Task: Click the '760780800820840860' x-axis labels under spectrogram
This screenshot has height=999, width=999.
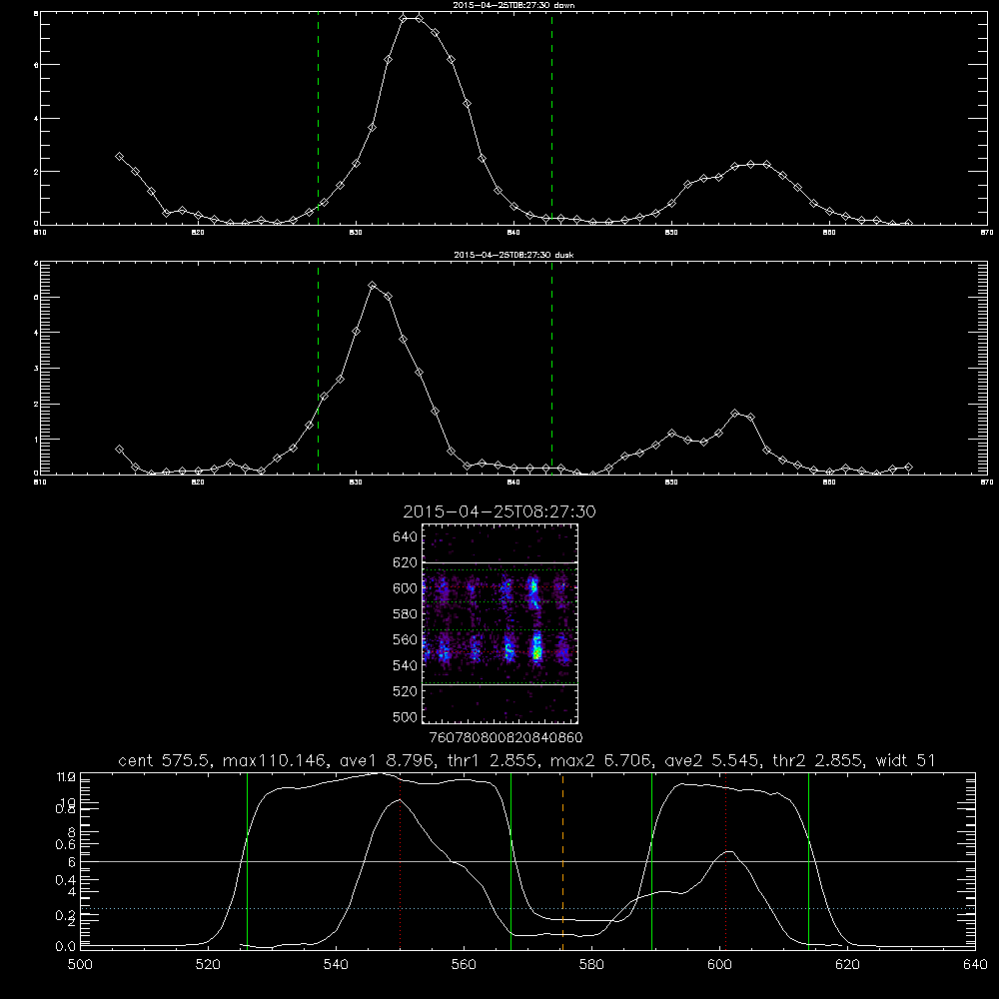Action: 505,737
